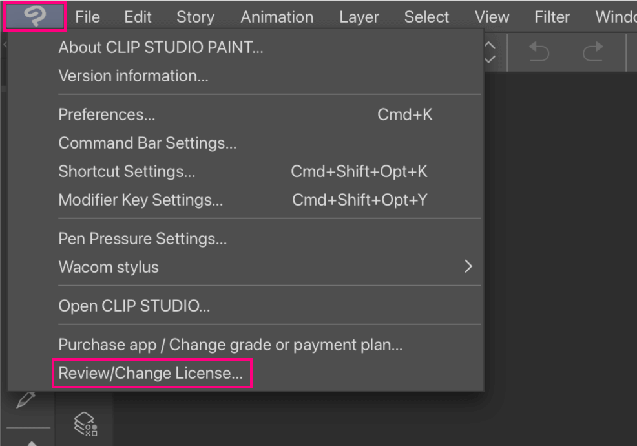Open the File menu
Image resolution: width=637 pixels, height=446 pixels.
(x=87, y=17)
